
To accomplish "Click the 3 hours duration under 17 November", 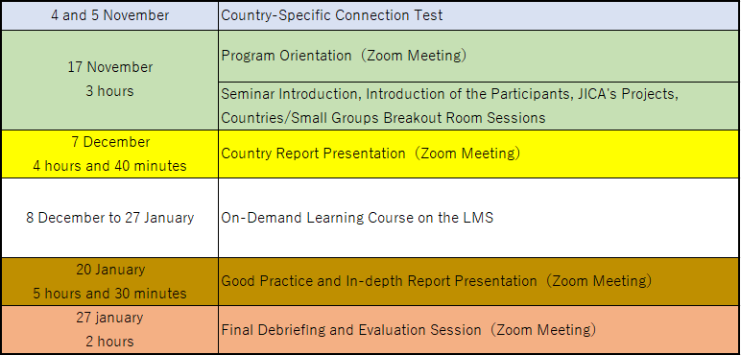I will [109, 91].
